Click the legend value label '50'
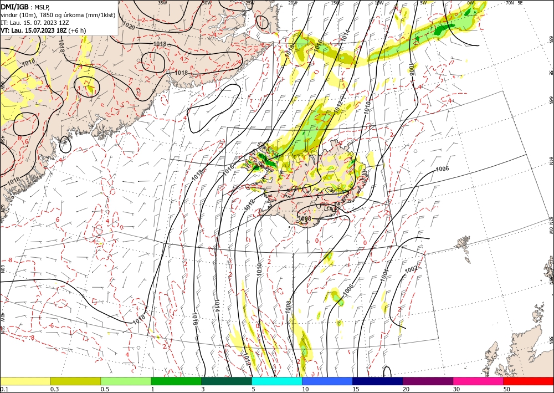This screenshot has width=554, height=393. click(x=507, y=389)
